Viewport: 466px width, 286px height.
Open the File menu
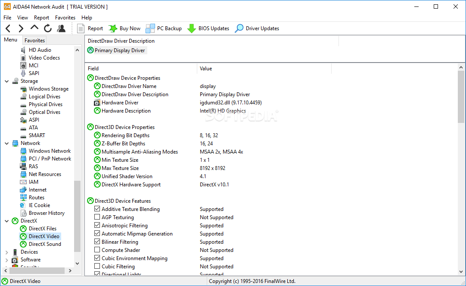pyautogui.click(x=7, y=18)
